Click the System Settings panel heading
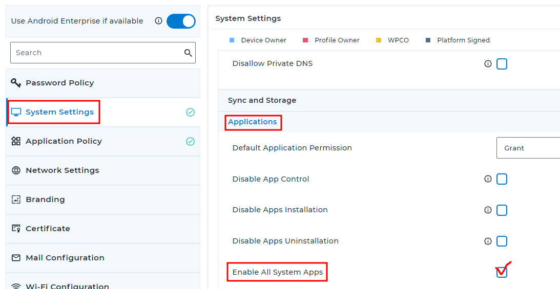 (248, 18)
